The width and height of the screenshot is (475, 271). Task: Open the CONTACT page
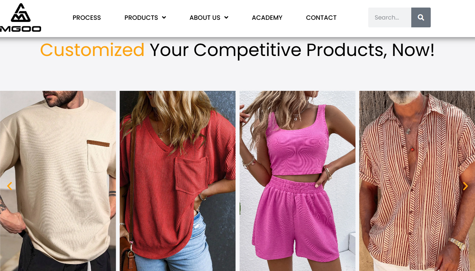coord(321,18)
